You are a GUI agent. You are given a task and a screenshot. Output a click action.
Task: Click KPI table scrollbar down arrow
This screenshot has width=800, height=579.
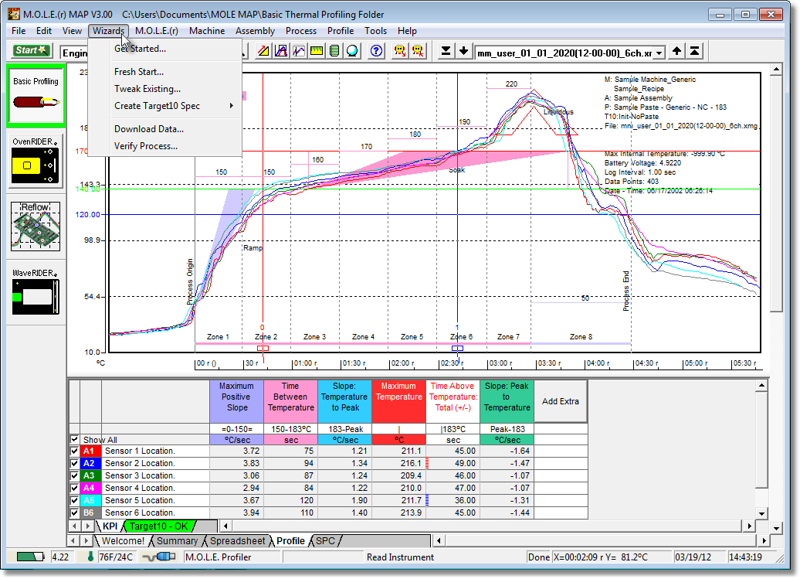tap(761, 513)
